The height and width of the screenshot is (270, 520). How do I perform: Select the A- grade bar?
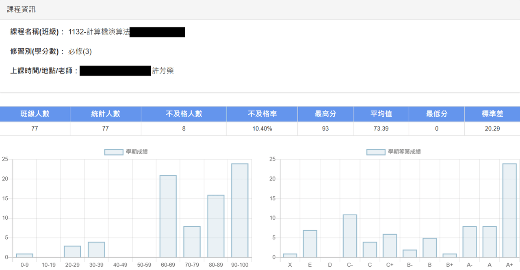tap(470, 242)
